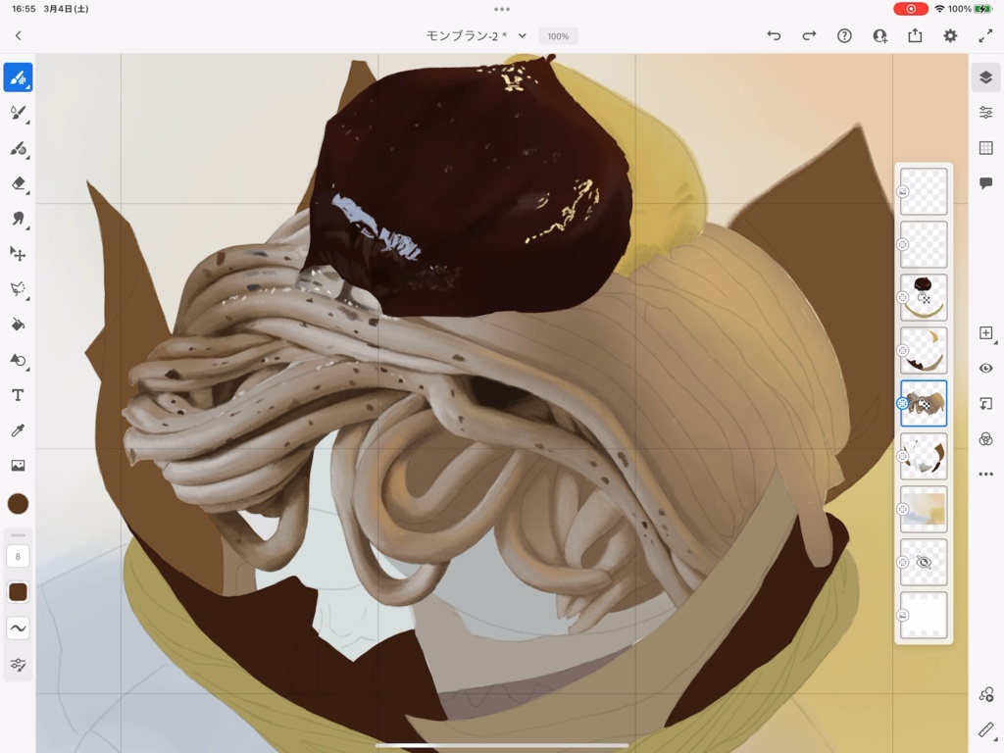The image size is (1004, 753).
Task: Select the Pixel Brush tool
Action: point(18,77)
